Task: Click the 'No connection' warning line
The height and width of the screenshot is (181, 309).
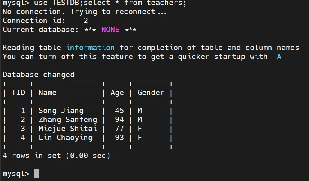Action: 85,12
